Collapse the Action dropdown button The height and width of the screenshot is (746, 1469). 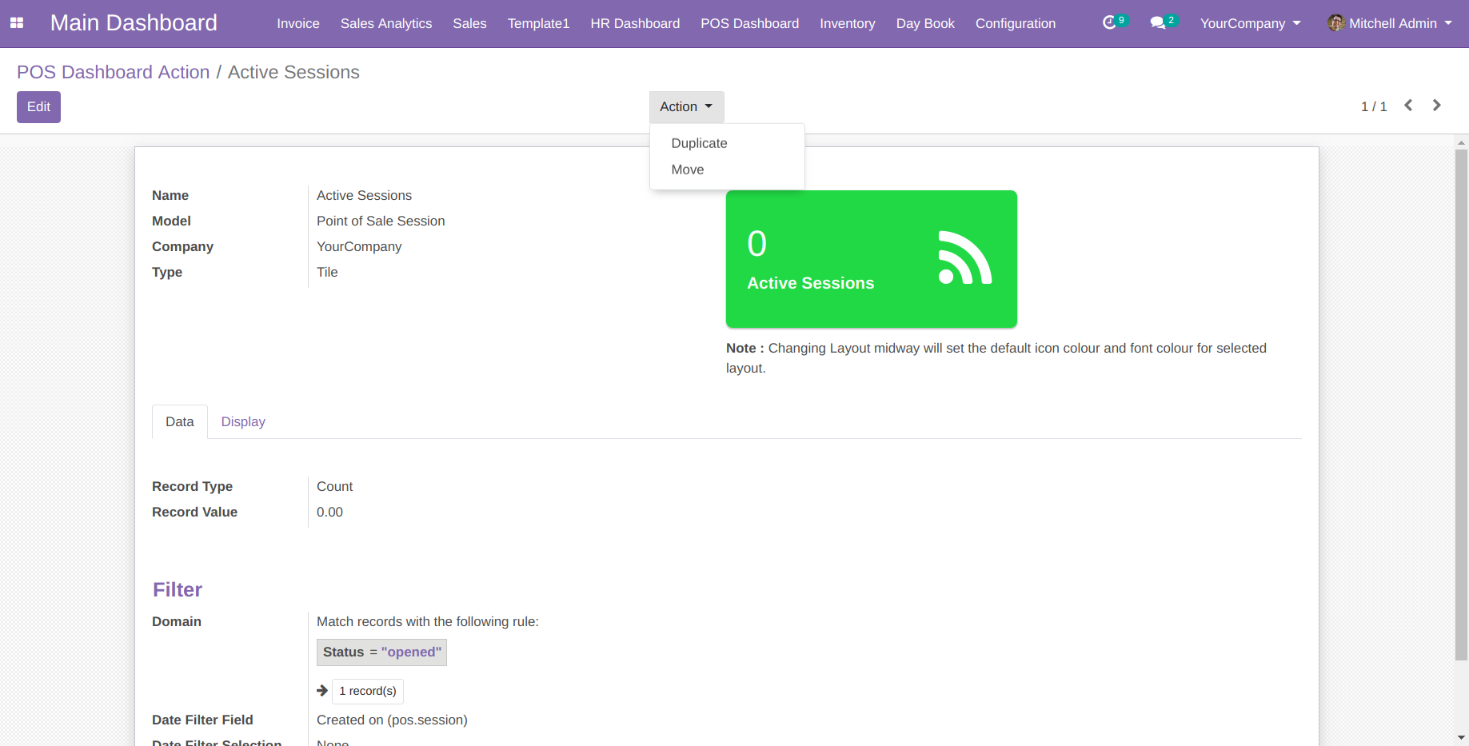click(x=686, y=106)
